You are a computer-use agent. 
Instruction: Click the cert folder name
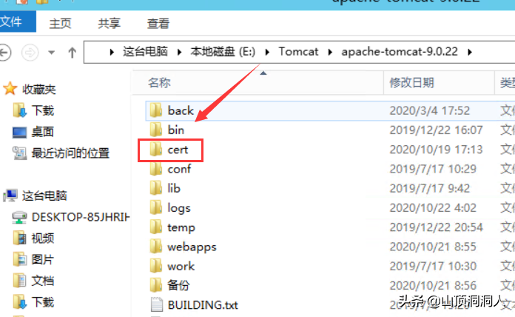point(178,150)
